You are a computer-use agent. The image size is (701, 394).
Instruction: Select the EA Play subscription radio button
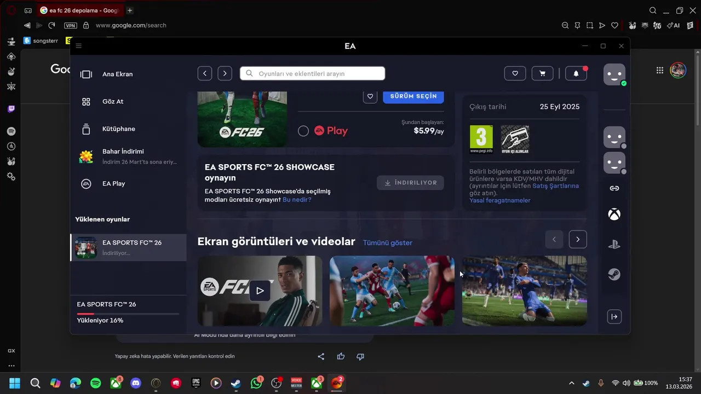click(303, 131)
